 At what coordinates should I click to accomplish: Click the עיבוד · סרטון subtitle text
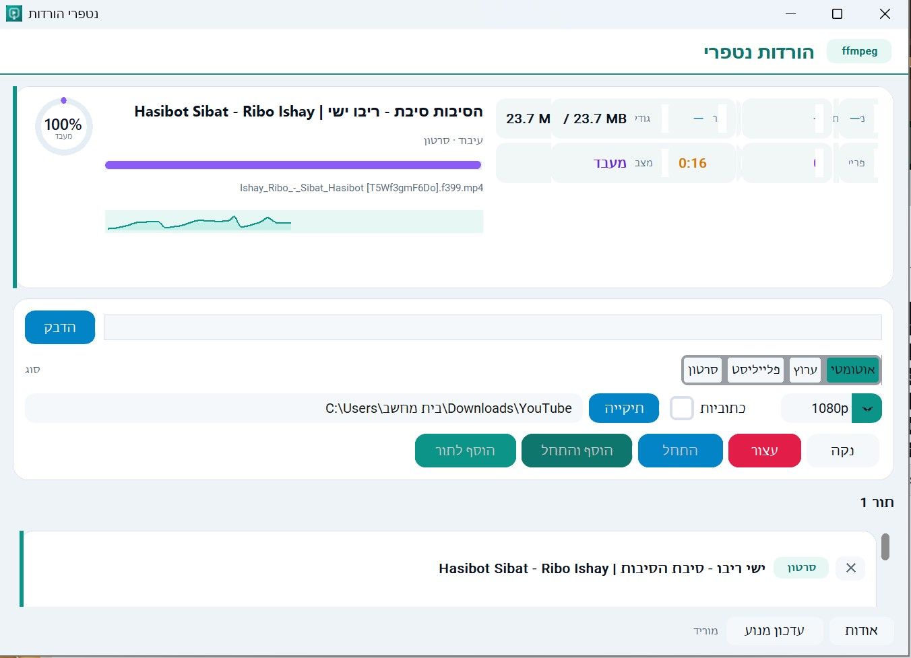453,141
